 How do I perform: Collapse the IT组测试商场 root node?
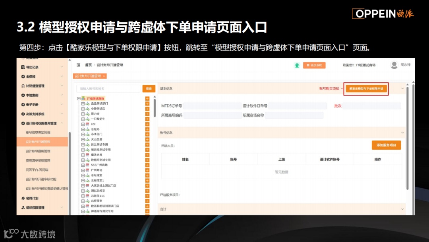tap(79, 98)
